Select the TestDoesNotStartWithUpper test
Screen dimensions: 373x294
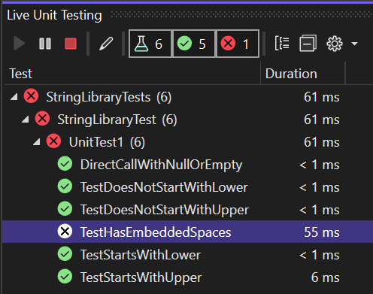pos(187,210)
